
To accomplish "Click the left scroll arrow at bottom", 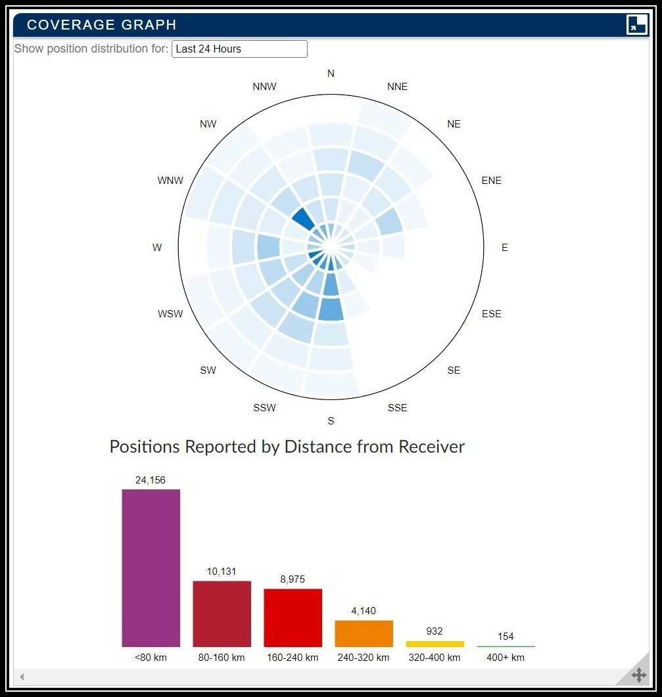I will (21, 677).
